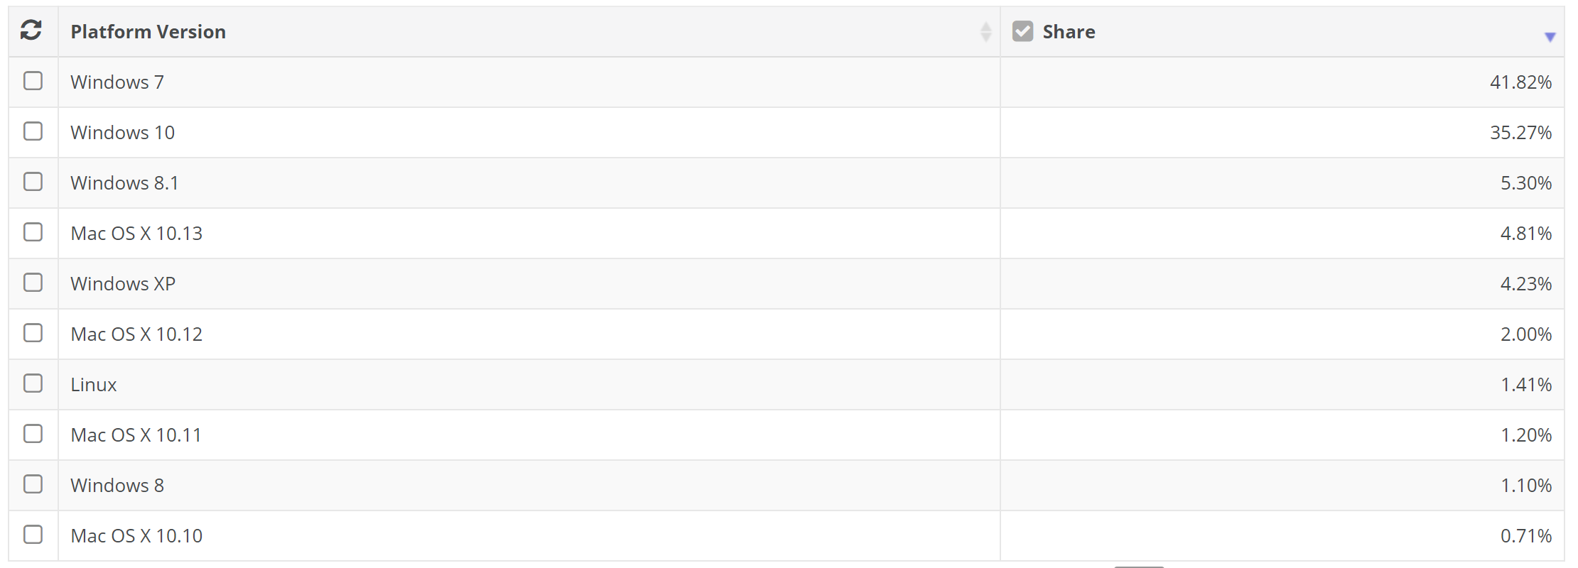Click the 0.71% share value
This screenshot has width=1578, height=568.
[1525, 536]
